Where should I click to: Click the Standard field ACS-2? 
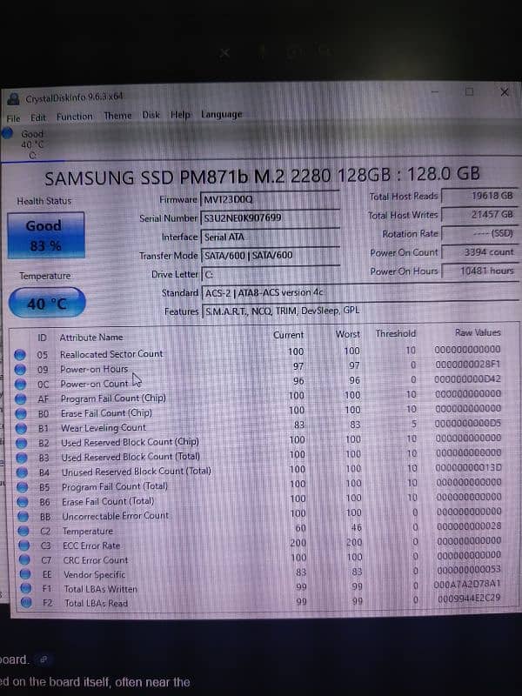coord(359,292)
